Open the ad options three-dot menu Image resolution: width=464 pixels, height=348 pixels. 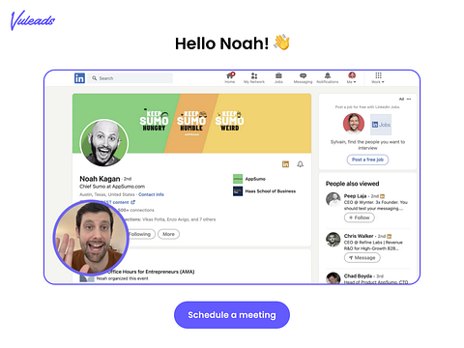409,99
